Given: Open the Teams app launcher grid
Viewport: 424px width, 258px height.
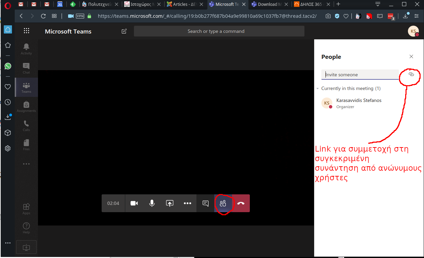Looking at the screenshot, I should (26, 31).
